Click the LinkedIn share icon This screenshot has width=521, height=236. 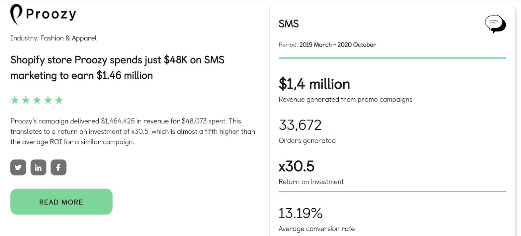pyautogui.click(x=38, y=167)
